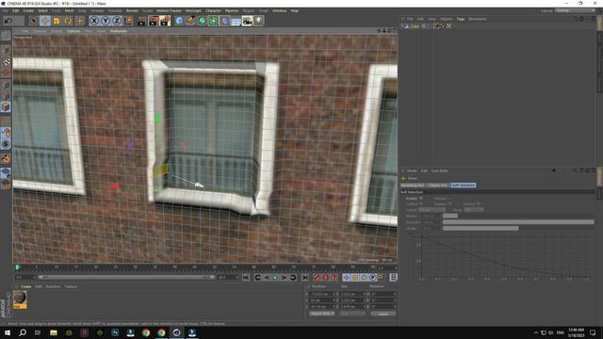Go to end of timeline
Viewport: 603px width, 339px height.
coord(305,278)
